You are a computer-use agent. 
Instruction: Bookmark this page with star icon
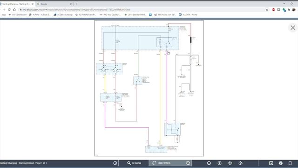(x=267, y=9)
